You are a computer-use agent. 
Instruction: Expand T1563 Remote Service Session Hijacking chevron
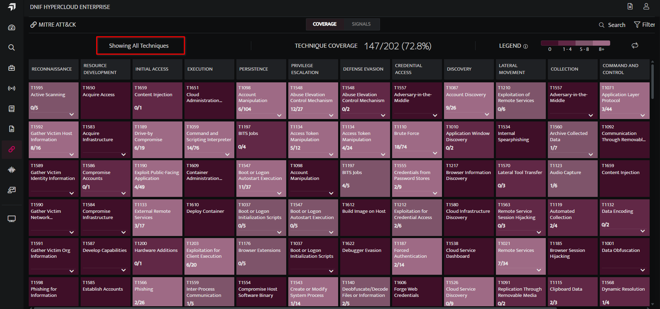(x=539, y=232)
